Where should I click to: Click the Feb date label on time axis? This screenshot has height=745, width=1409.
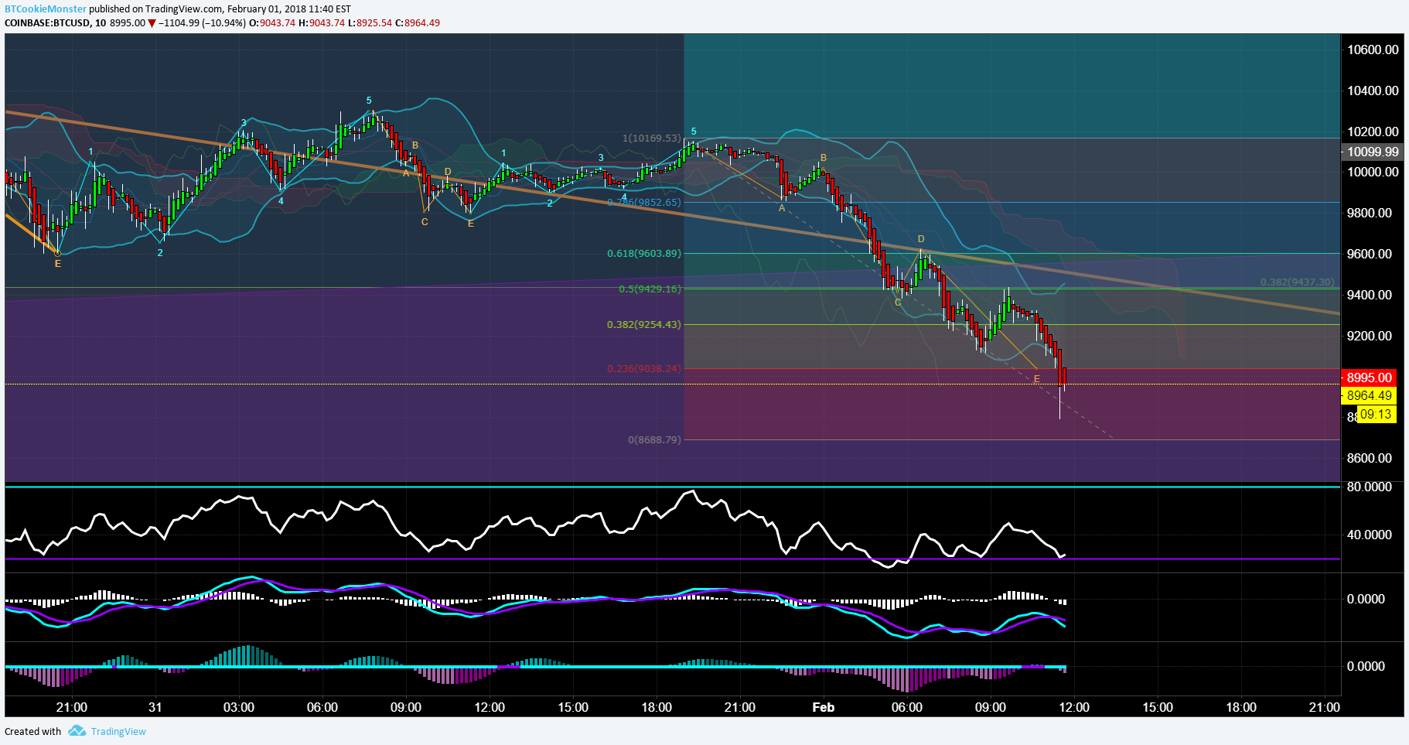[824, 708]
